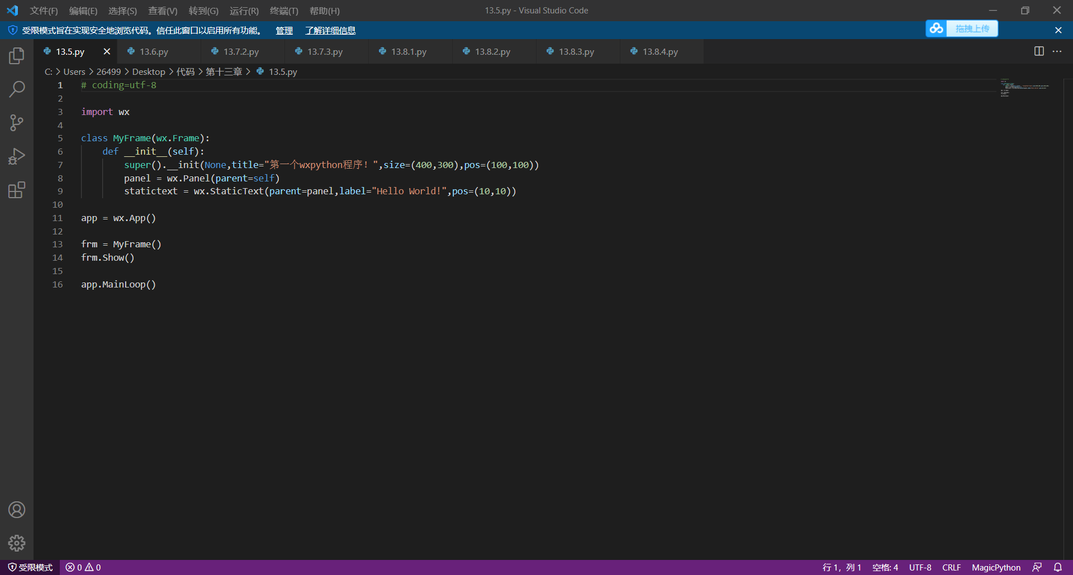Expand the Users breadcrumb segment
The image size is (1073, 575).
tap(74, 71)
